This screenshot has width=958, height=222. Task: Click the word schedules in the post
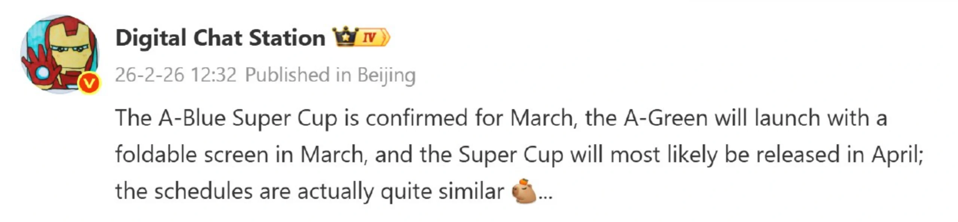(x=203, y=191)
